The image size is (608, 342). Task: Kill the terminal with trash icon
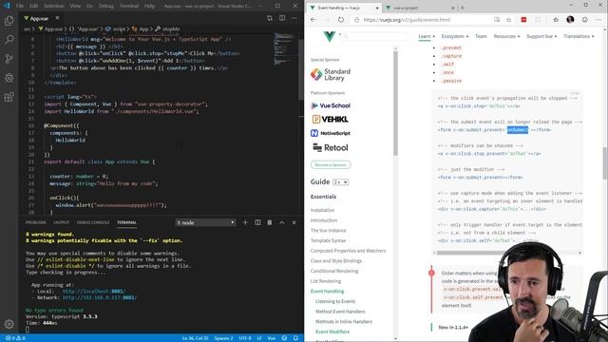pos(270,222)
